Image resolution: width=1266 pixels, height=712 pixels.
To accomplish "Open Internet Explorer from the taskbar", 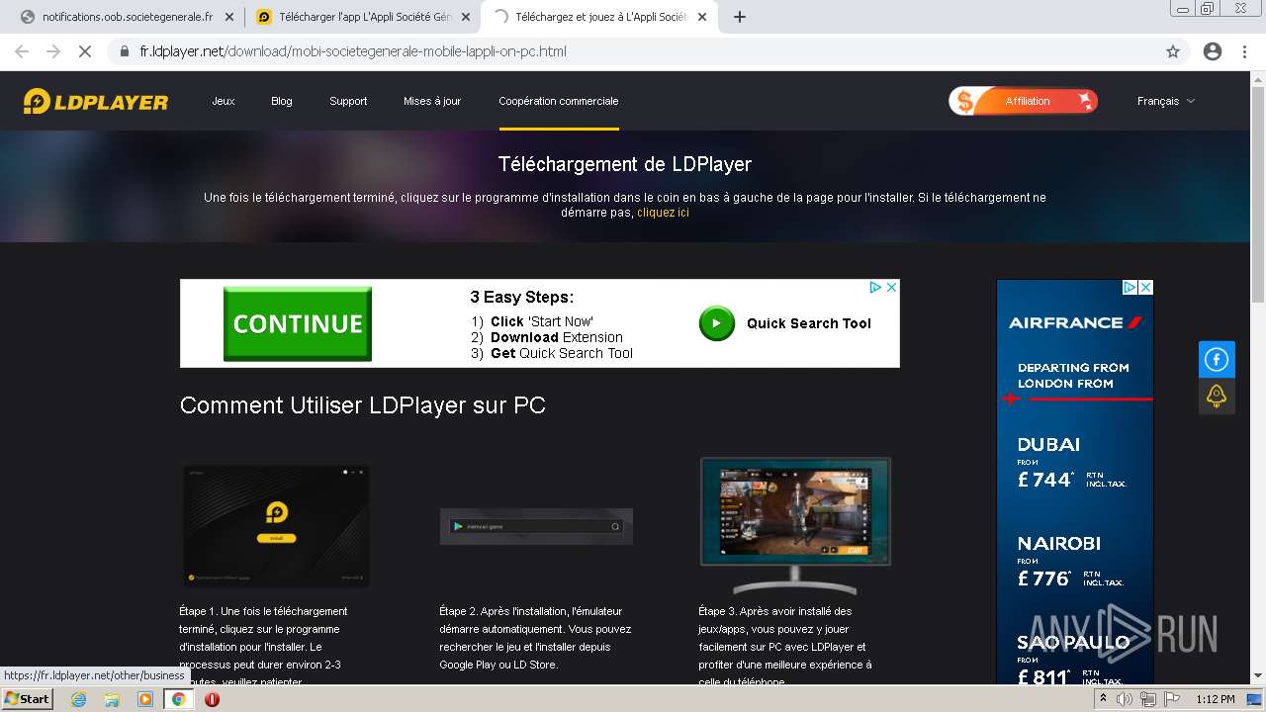I will click(x=78, y=699).
